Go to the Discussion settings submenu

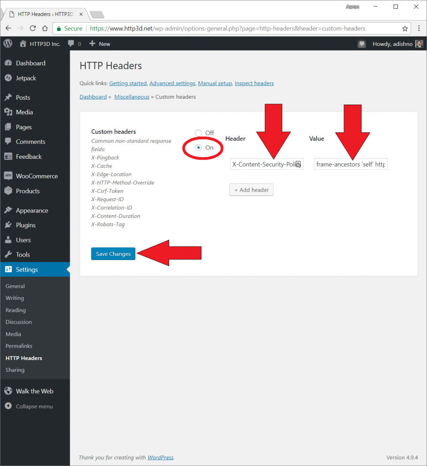tap(19, 322)
